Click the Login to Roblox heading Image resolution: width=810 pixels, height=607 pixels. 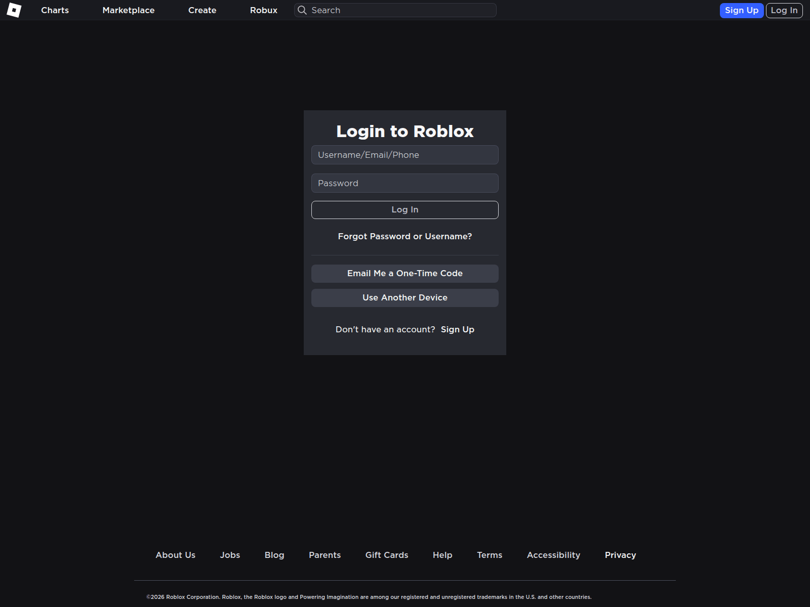pos(405,131)
